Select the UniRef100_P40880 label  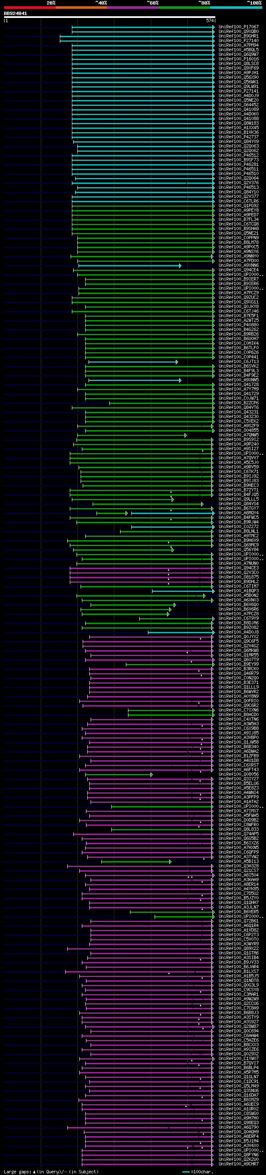(x=239, y=325)
